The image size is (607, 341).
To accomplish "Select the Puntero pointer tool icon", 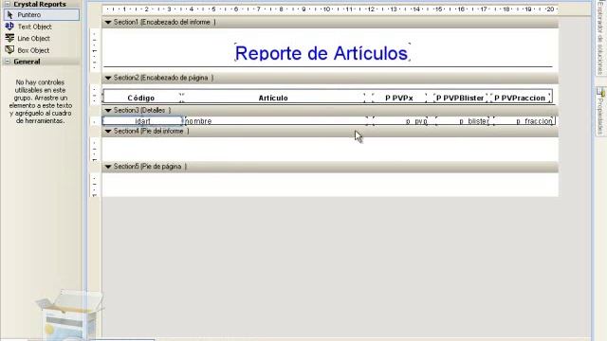I will click(x=9, y=15).
